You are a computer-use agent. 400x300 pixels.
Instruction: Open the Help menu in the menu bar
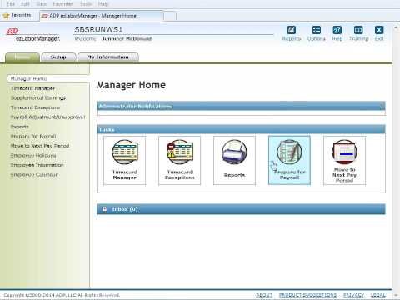point(103,4)
